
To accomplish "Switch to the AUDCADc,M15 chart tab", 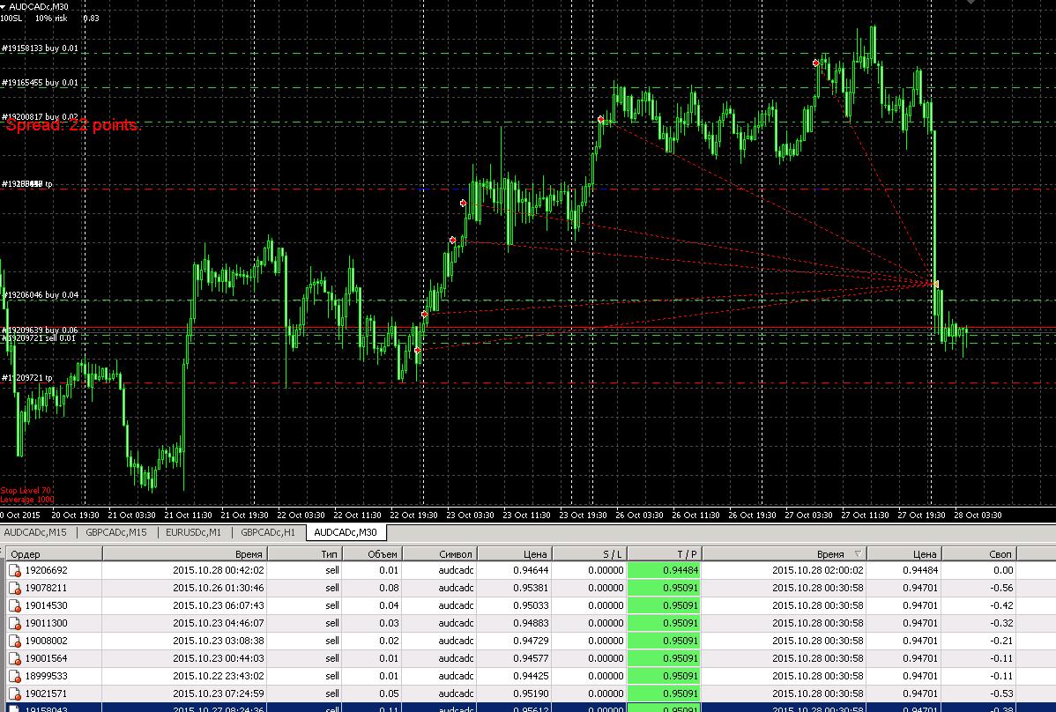I will click(x=35, y=532).
